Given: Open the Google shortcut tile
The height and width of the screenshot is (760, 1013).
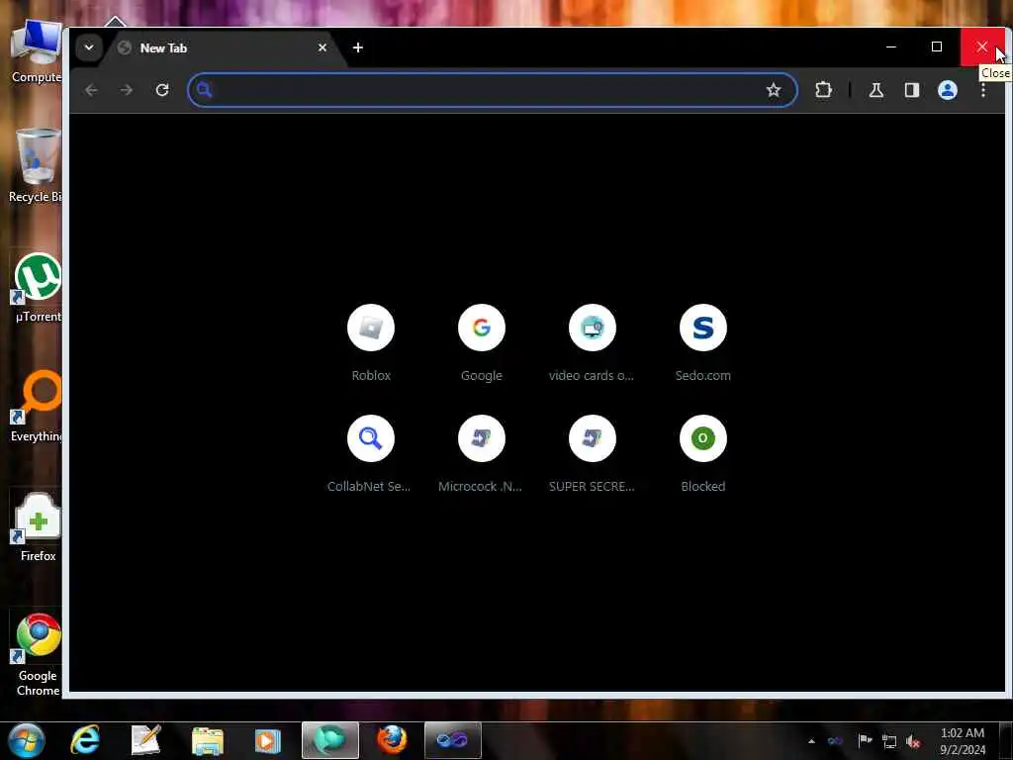Looking at the screenshot, I should click(x=482, y=343).
